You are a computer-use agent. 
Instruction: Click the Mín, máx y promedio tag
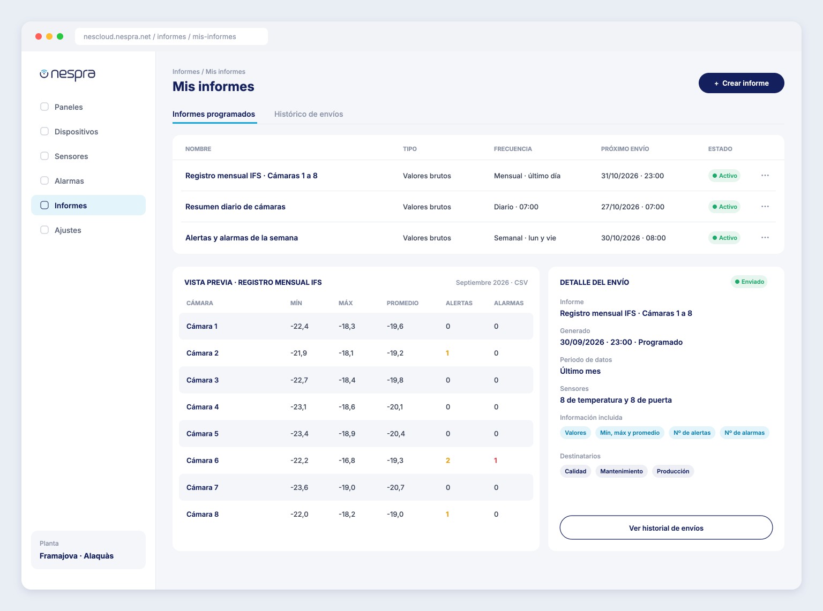(630, 433)
